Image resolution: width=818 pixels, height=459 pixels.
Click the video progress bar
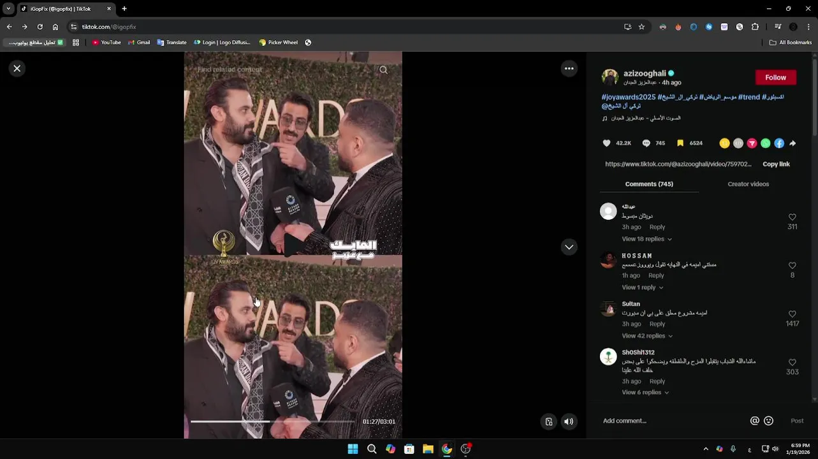pyautogui.click(x=272, y=421)
